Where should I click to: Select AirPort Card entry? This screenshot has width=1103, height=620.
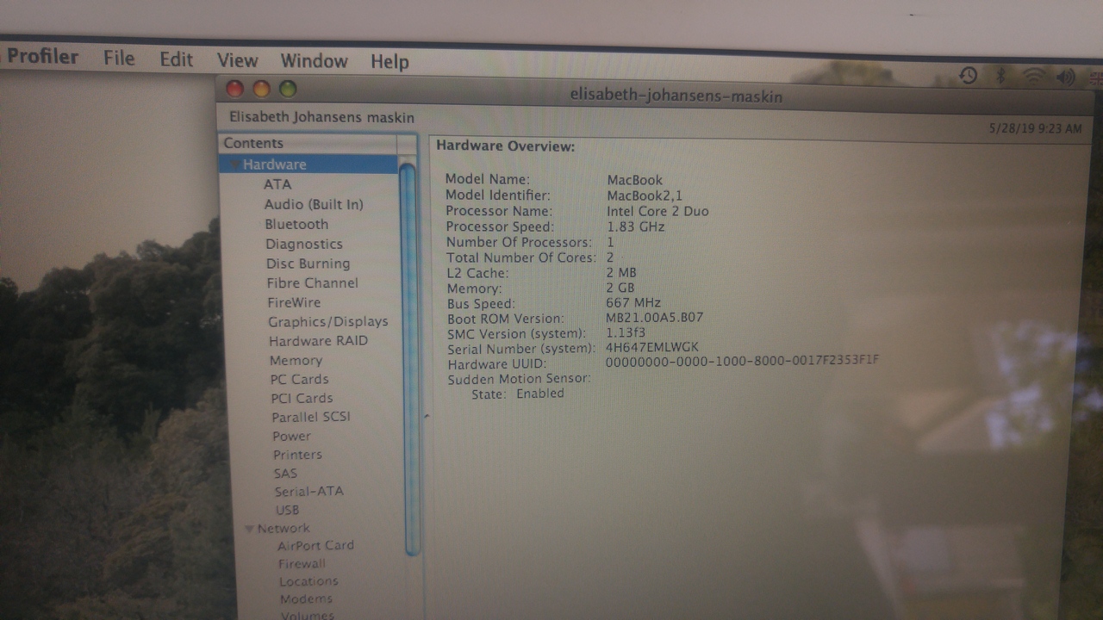[315, 546]
